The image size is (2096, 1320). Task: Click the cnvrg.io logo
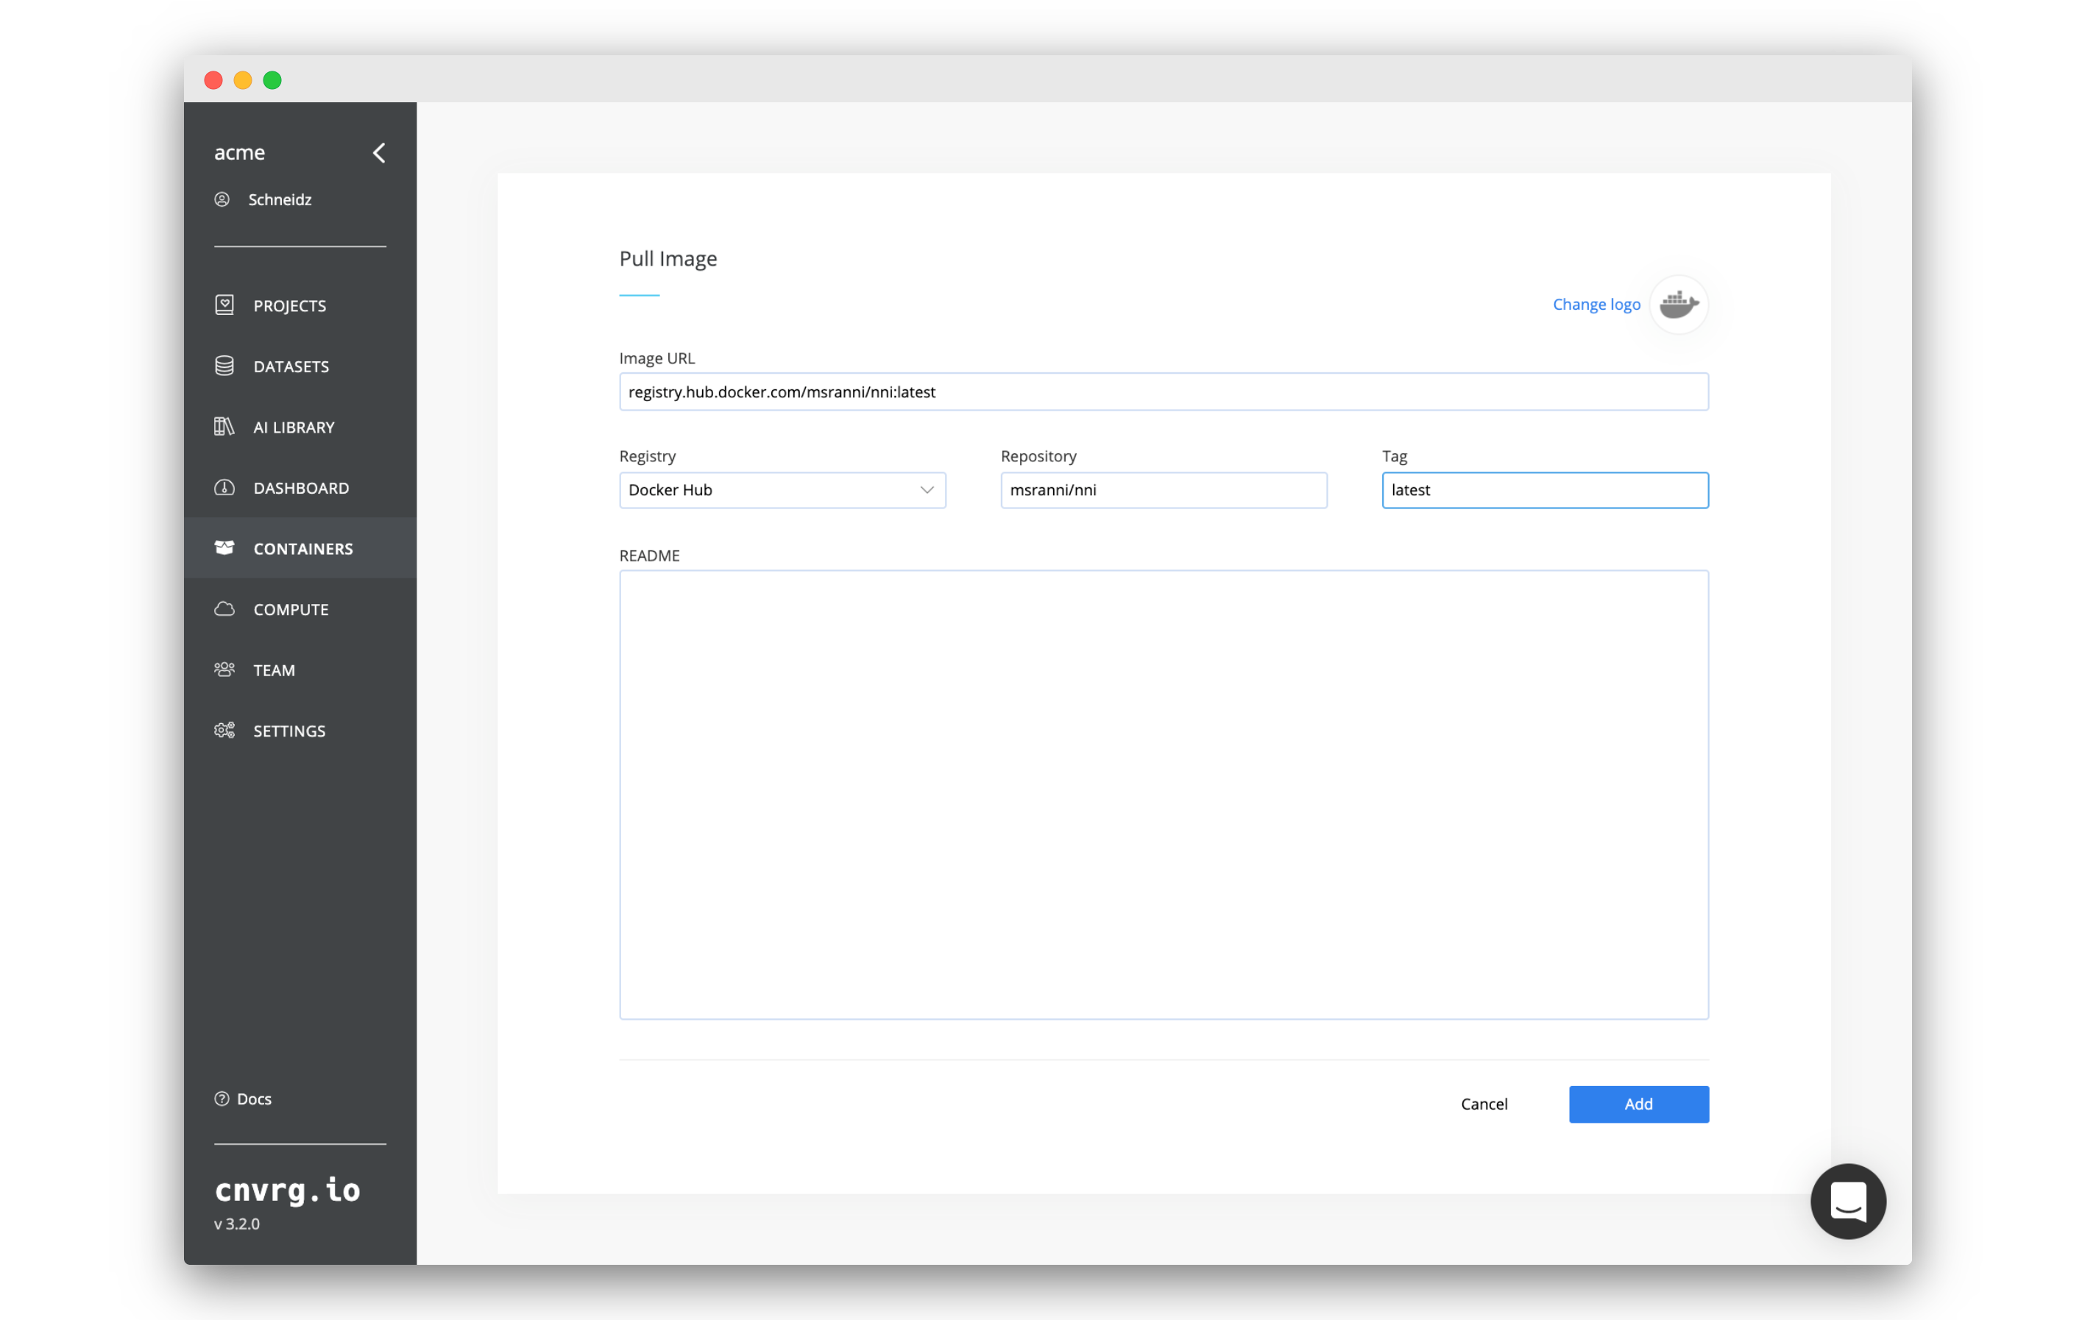287,1190
